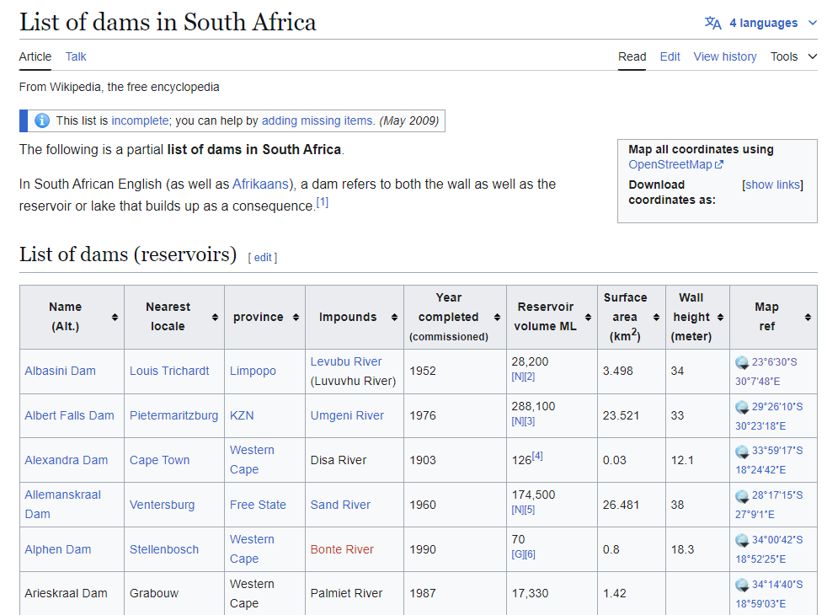Viewport: 827px width, 615px height.
Task: Click globe icon beside 34°00′42″S coordinates
Action: 742,540
